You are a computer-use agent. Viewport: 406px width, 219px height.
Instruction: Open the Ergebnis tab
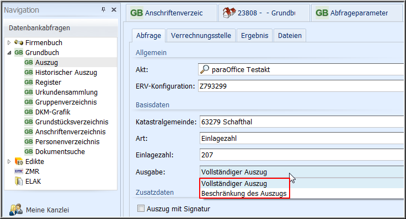[x=254, y=36]
